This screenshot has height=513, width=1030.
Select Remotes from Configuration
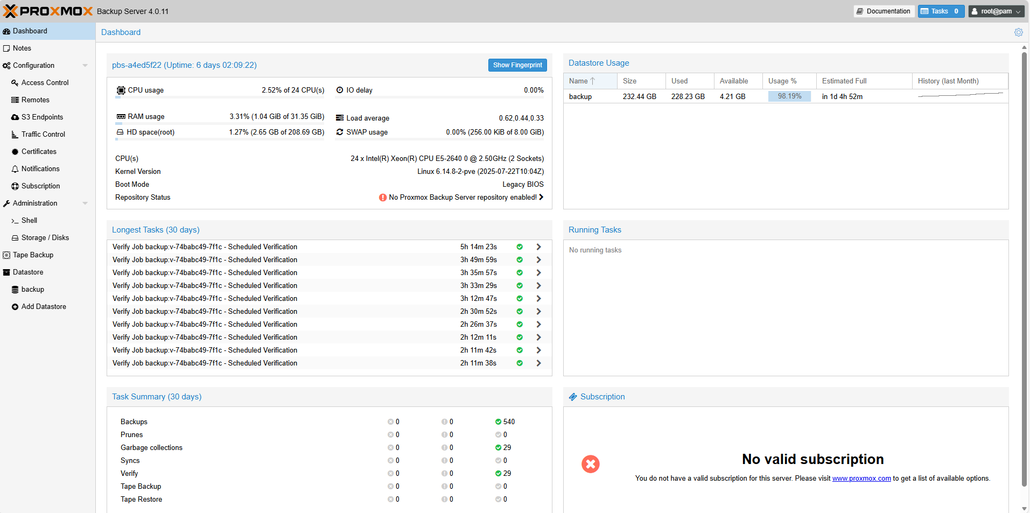[x=35, y=100]
